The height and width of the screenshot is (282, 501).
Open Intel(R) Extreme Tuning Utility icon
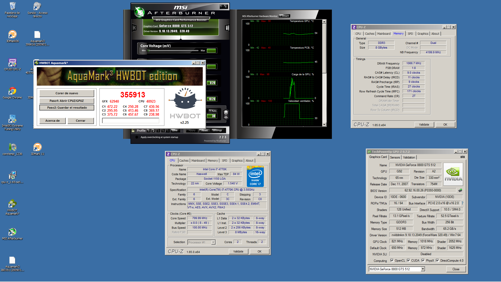pos(12,123)
